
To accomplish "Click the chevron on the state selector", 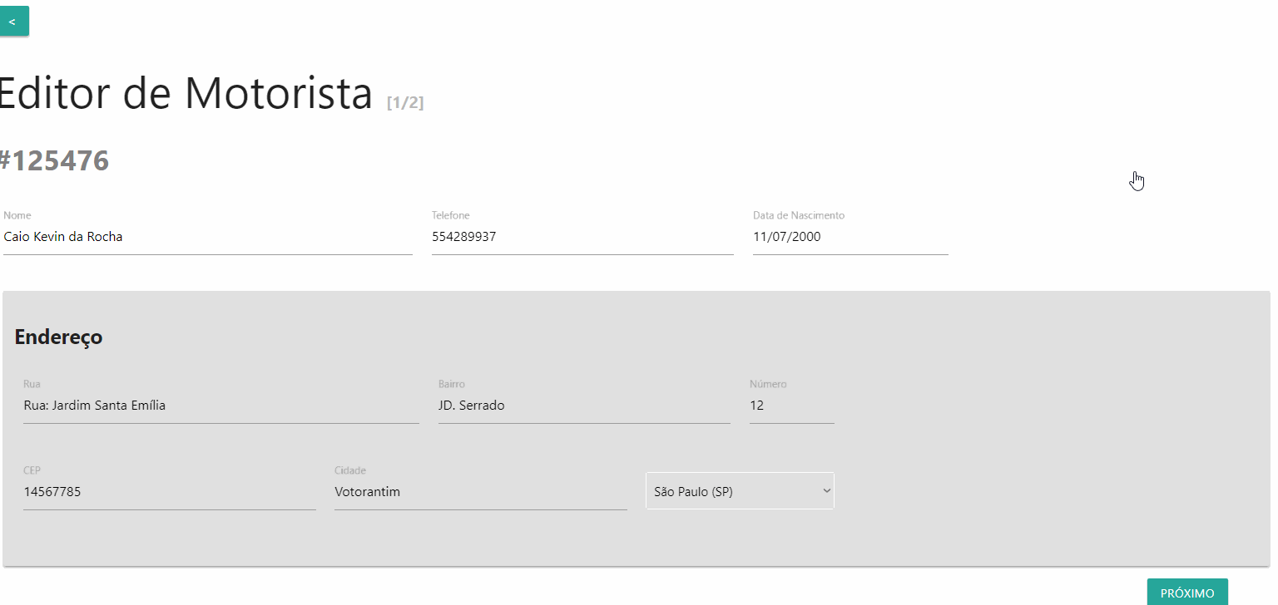I will point(825,491).
